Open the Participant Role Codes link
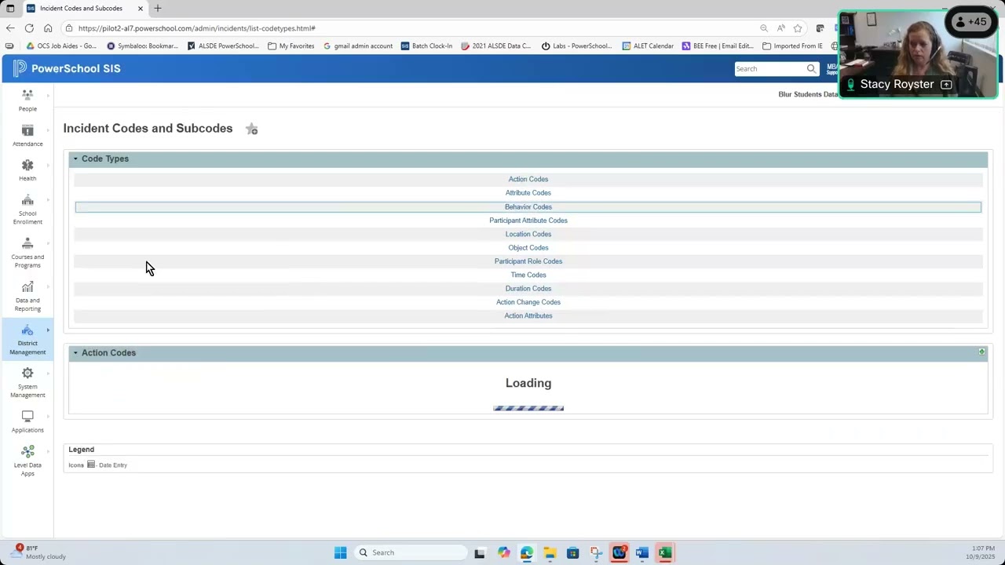1005x565 pixels. (528, 261)
